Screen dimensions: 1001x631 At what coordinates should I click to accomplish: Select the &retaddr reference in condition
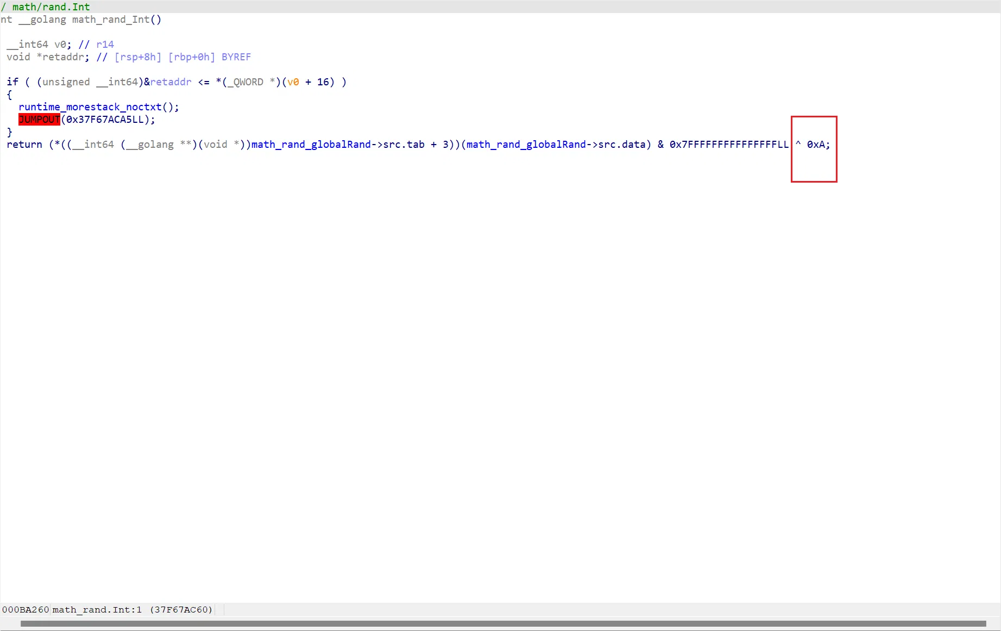[168, 82]
